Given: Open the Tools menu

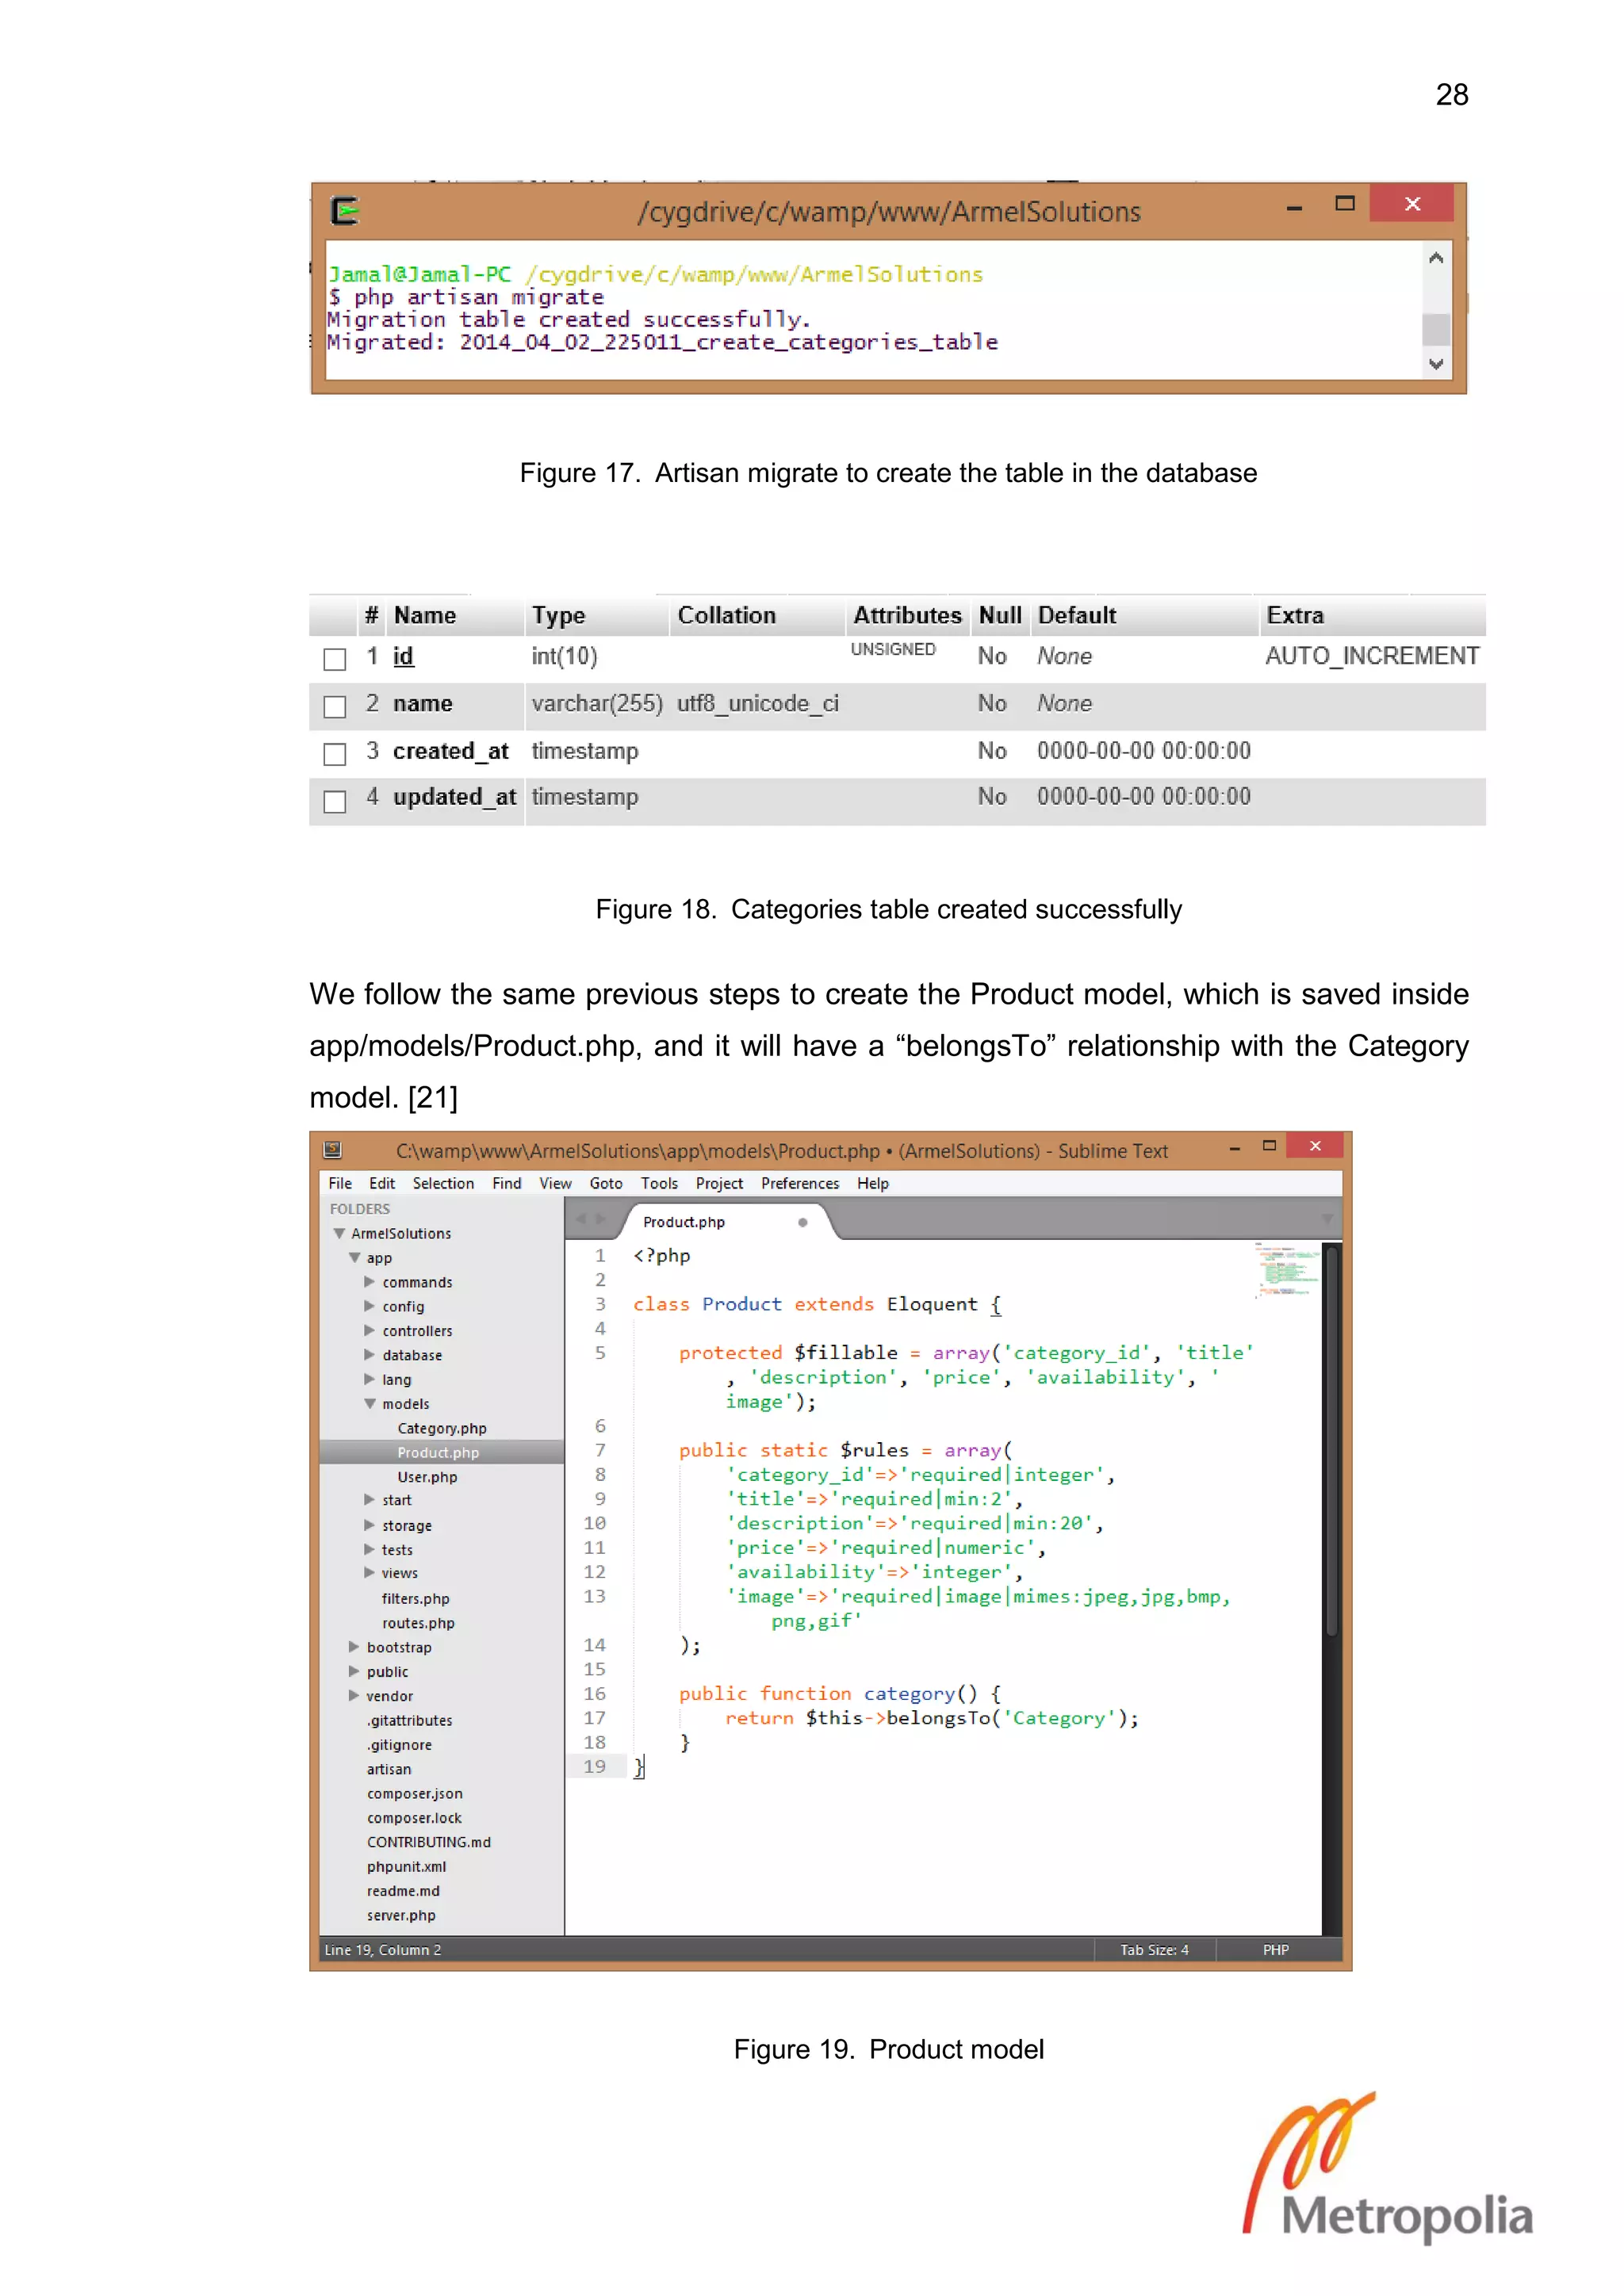Looking at the screenshot, I should (x=659, y=1183).
